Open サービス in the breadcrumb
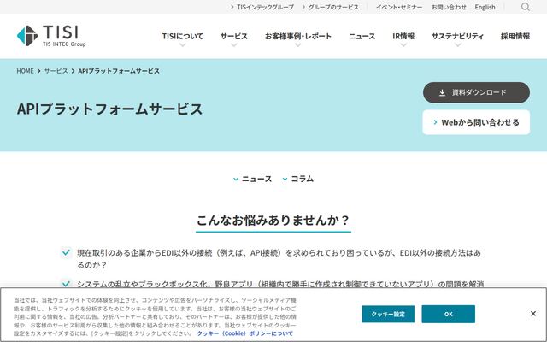 tap(56, 71)
